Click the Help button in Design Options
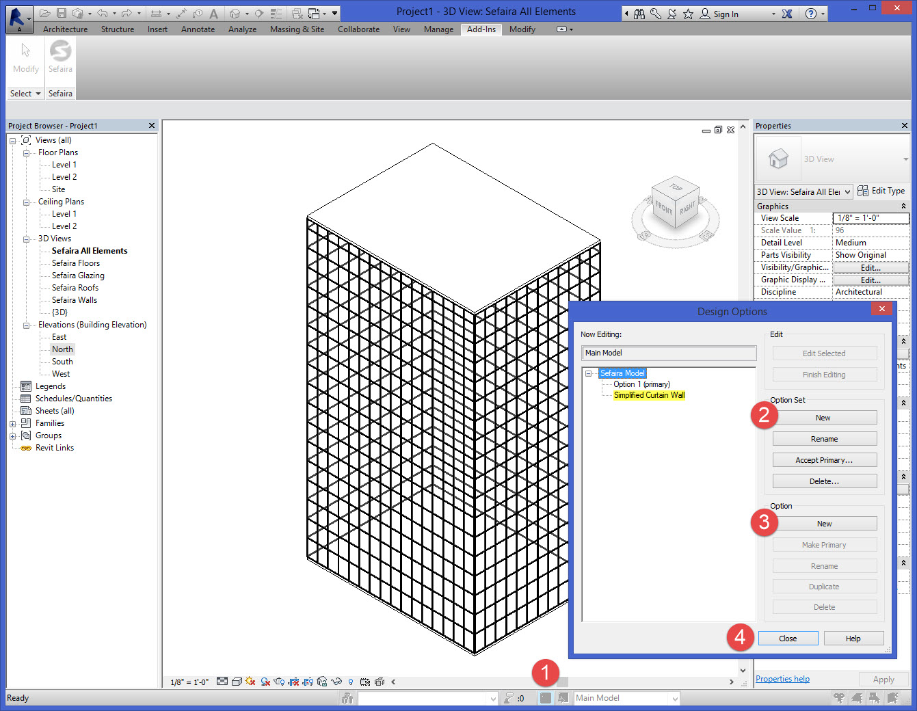This screenshot has width=917, height=711. (x=853, y=639)
